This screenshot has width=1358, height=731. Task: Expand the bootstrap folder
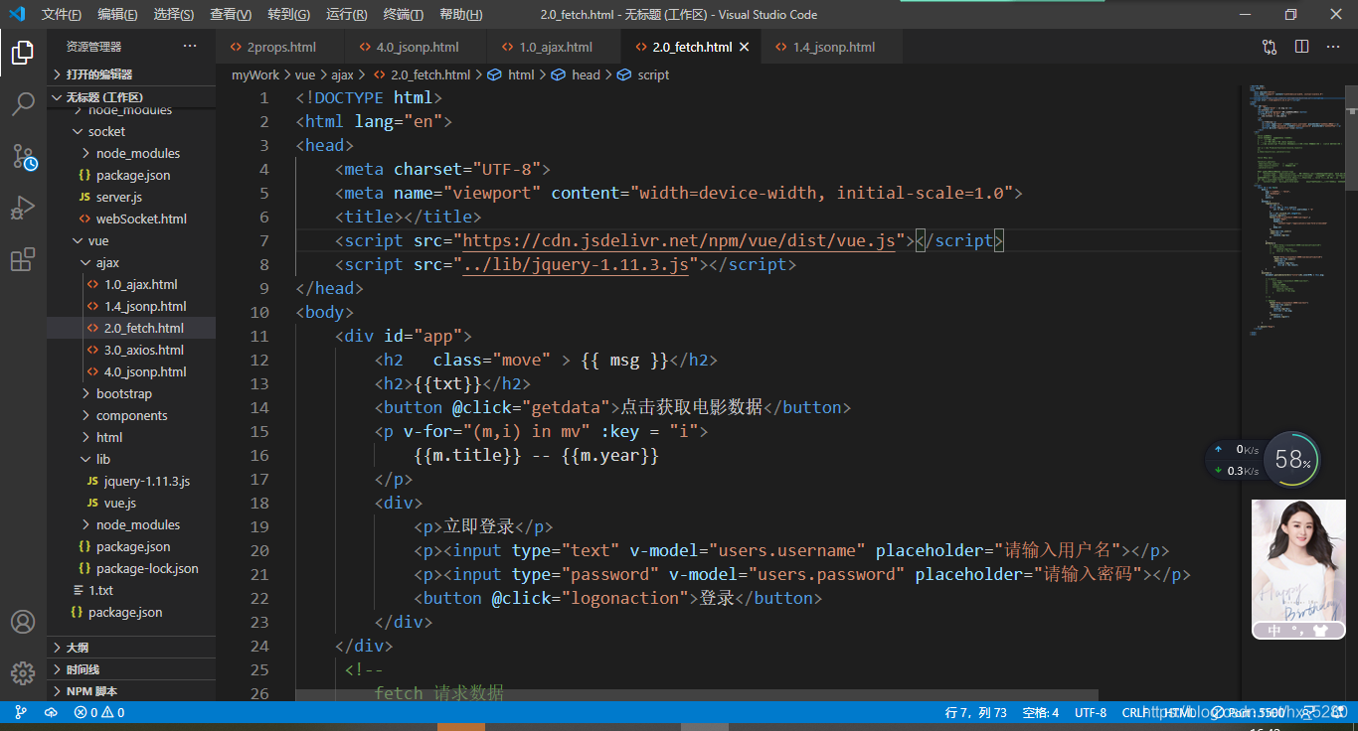point(123,393)
